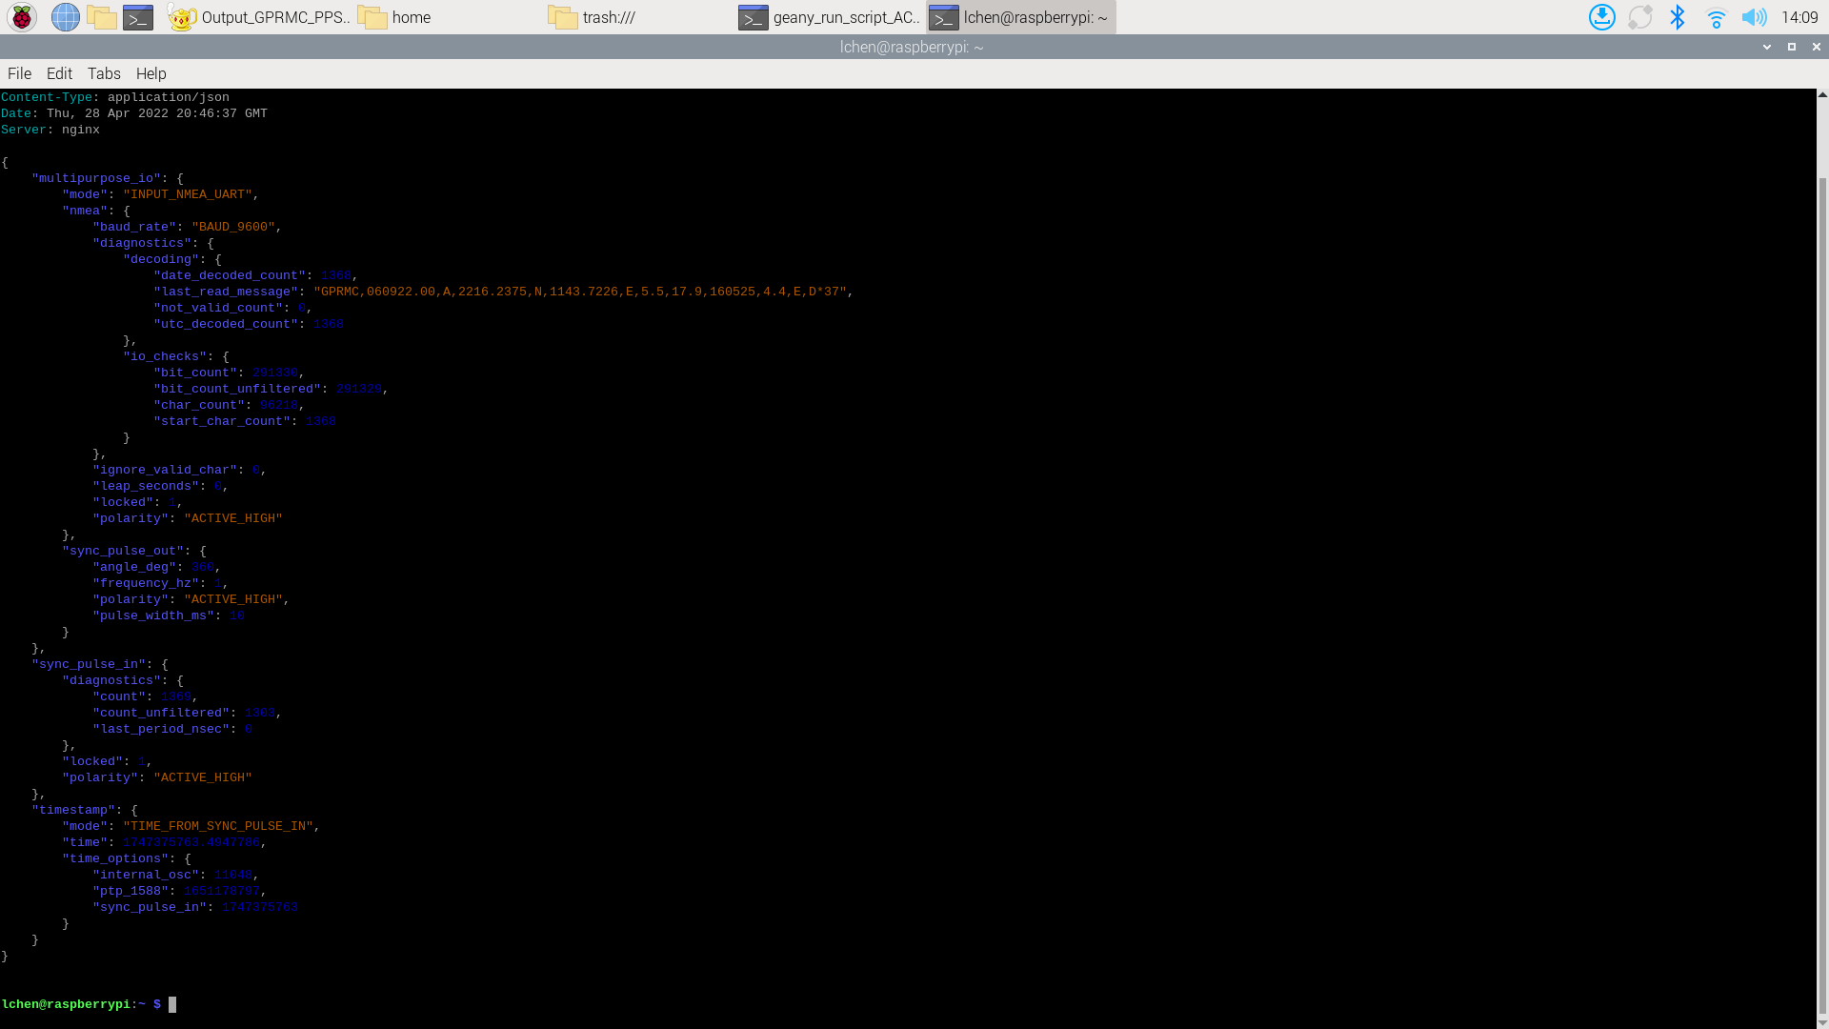Click the volume speaker icon
Viewport: 1829px width, 1029px height.
pos(1753,17)
